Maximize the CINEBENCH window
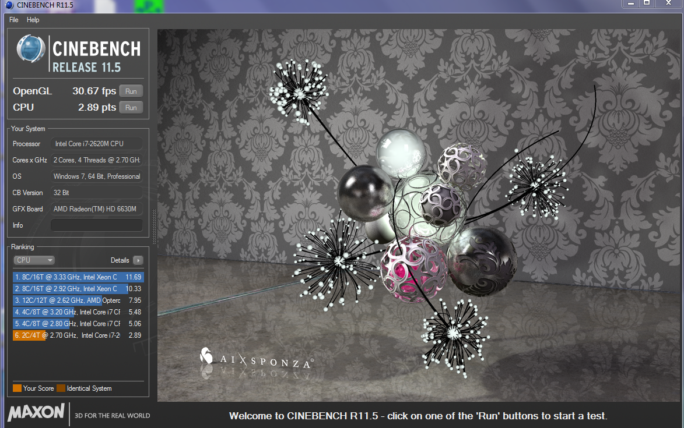The image size is (684, 428). pyautogui.click(x=647, y=3)
